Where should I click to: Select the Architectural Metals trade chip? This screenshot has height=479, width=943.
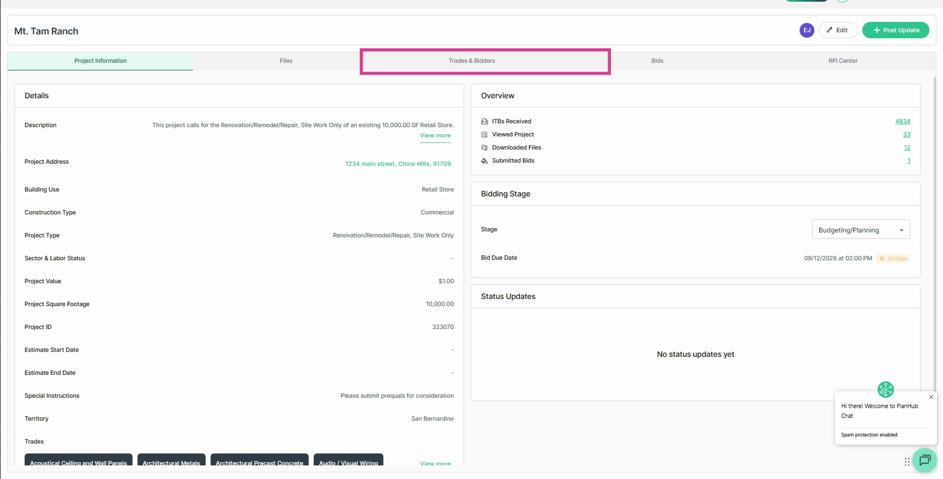(x=171, y=460)
